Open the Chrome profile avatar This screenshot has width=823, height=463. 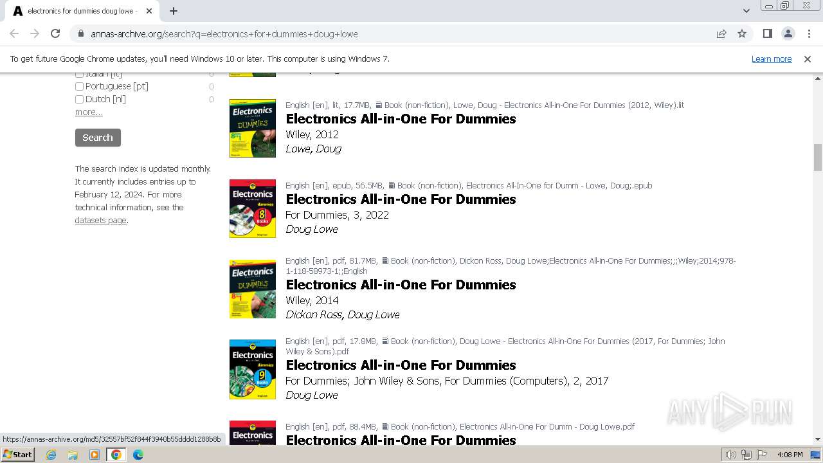(x=788, y=33)
